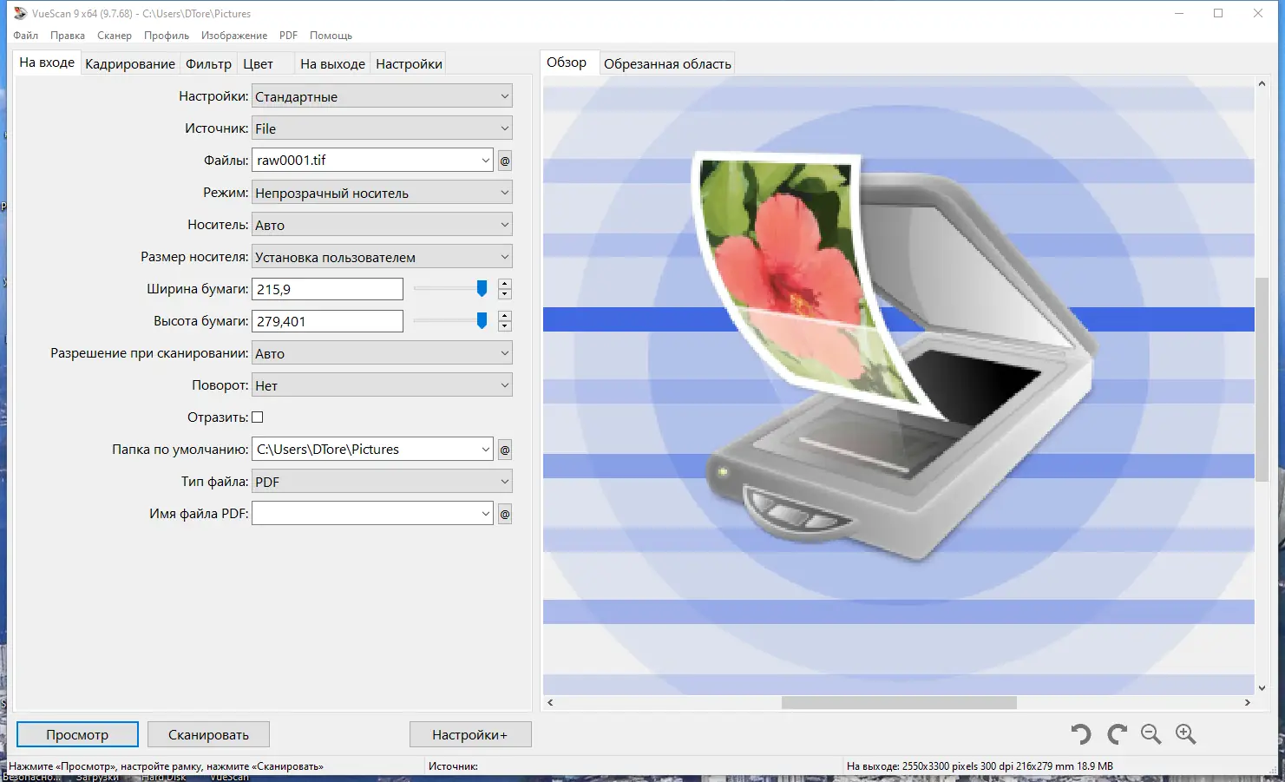
Task: Click the preview scroll left arrow
Action: pyautogui.click(x=550, y=702)
